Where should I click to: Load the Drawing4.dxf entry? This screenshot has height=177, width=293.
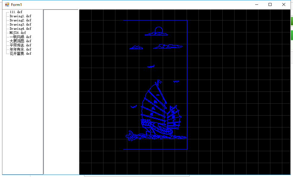[x=20, y=29]
